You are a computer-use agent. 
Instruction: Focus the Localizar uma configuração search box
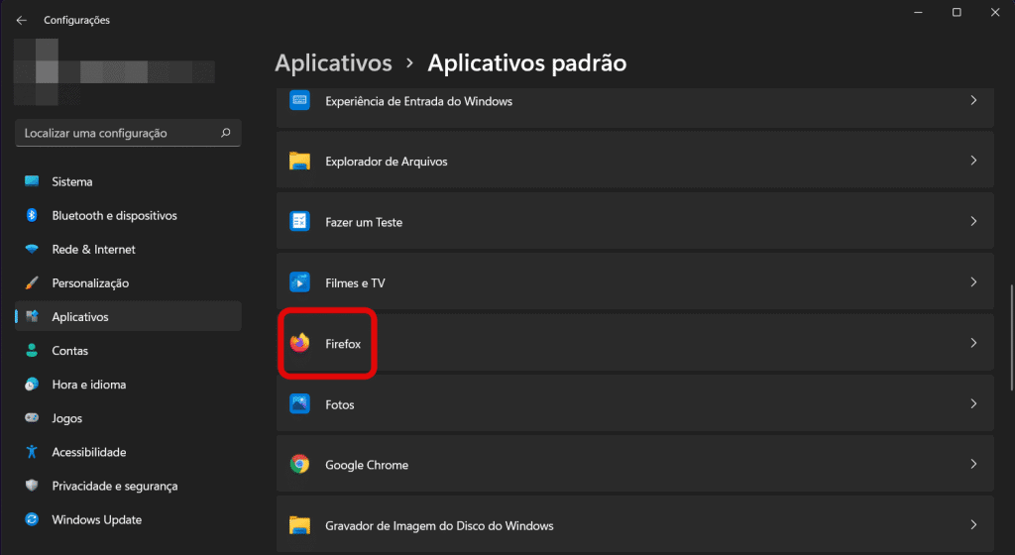(x=128, y=133)
